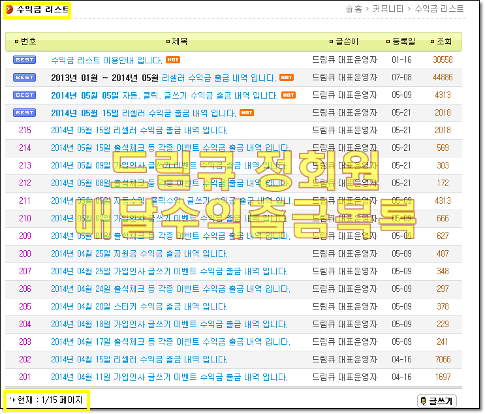Open post 201 dated 04월 11일
Screen dimensions: 485x414
tap(169, 377)
